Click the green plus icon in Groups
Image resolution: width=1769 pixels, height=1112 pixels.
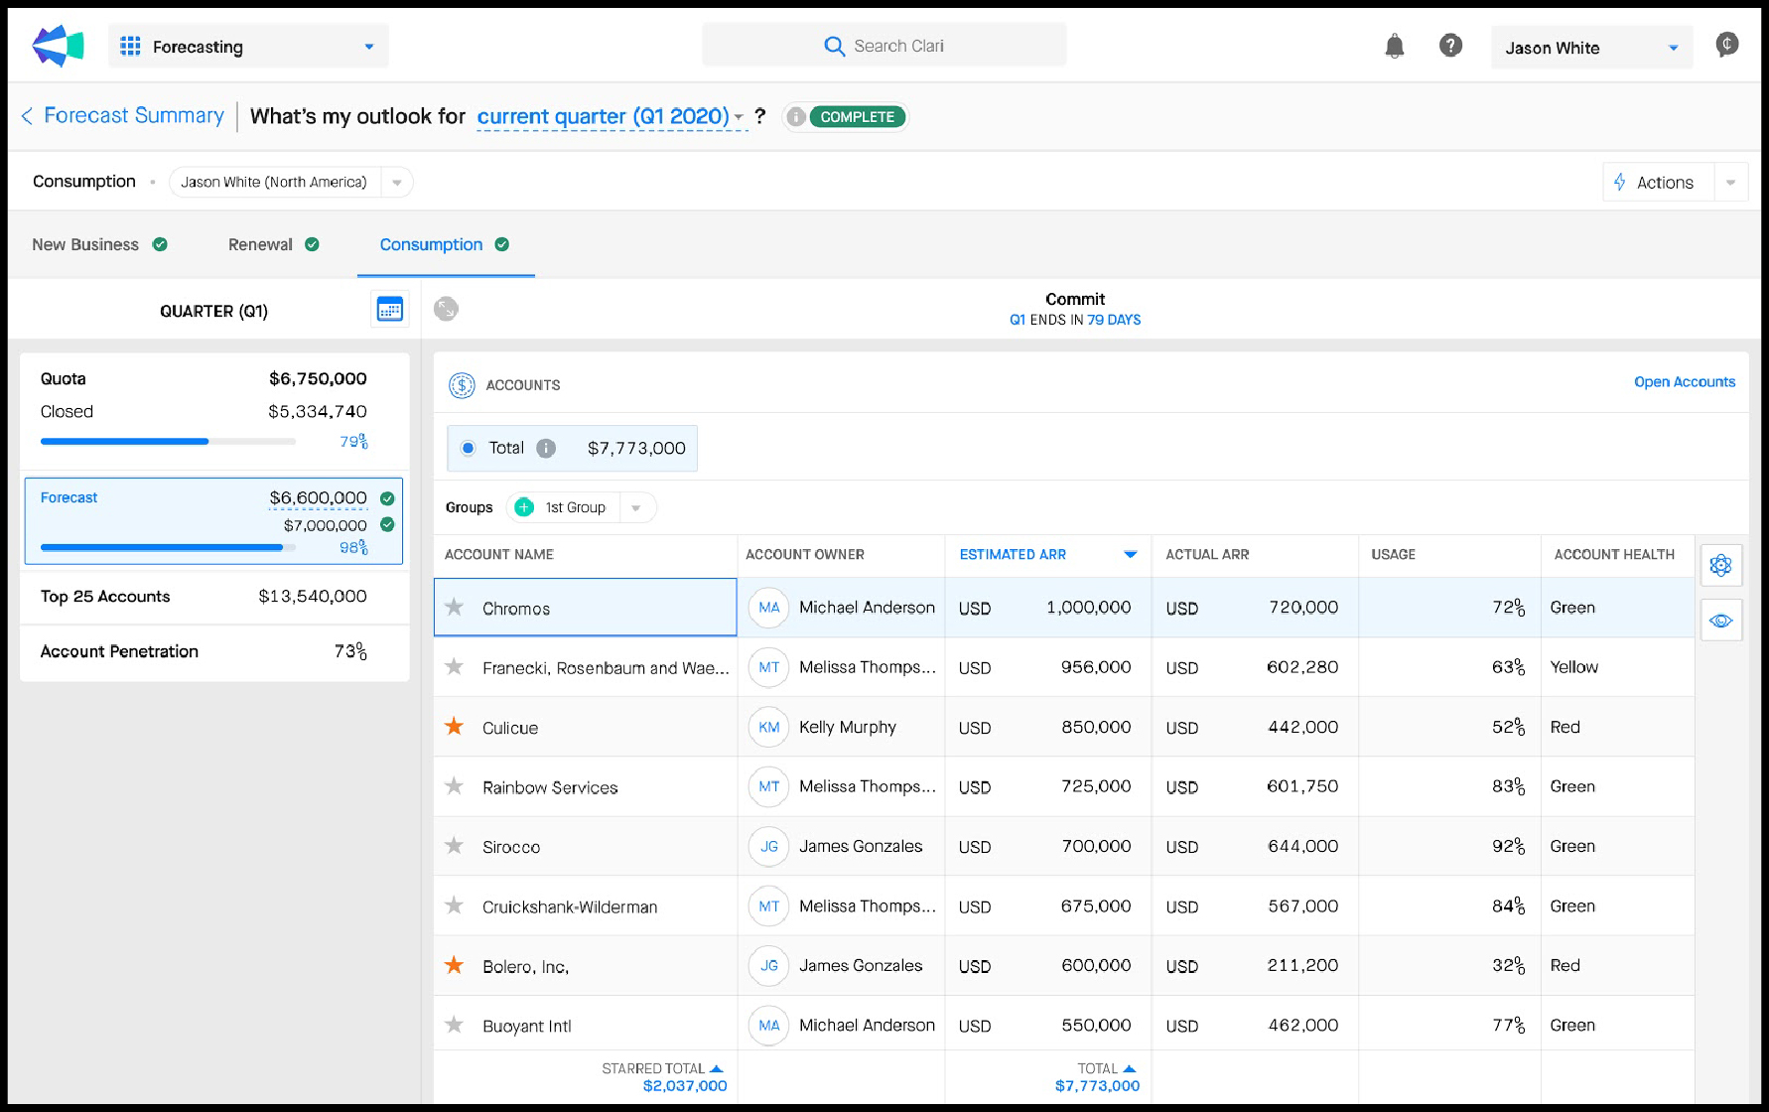524,507
